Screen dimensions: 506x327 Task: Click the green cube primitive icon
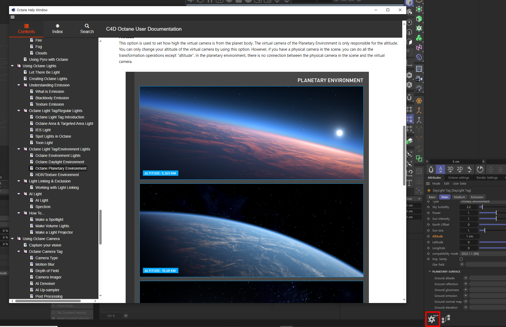419,19
